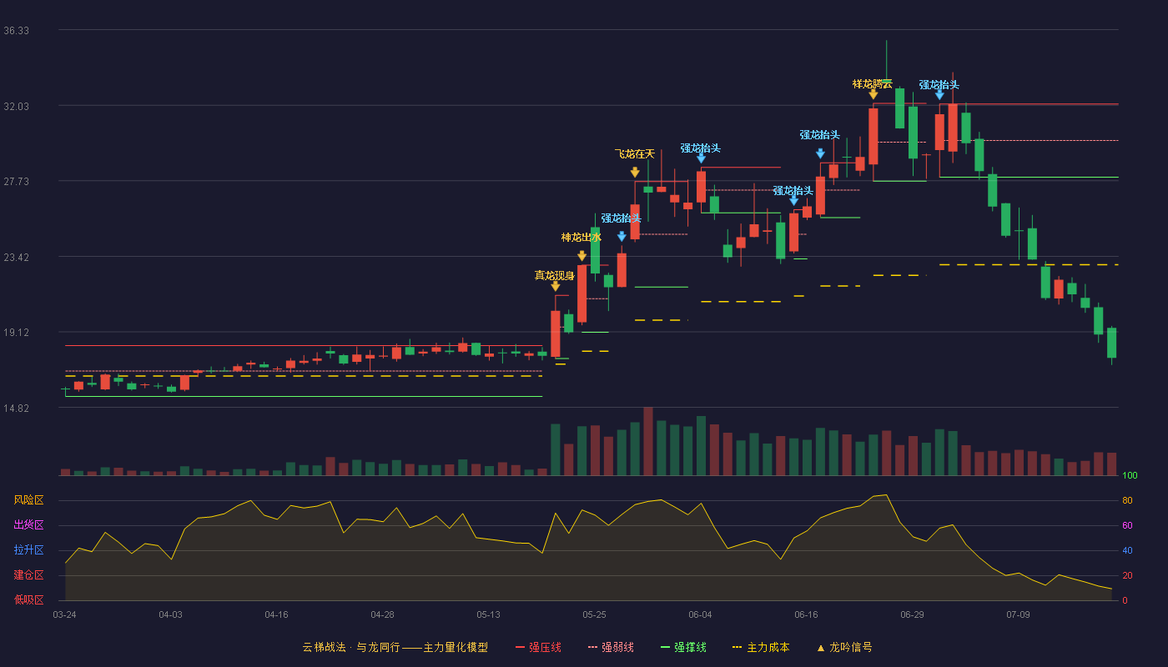Image resolution: width=1168 pixels, height=667 pixels.
Task: Click the 风险区 zone label
Action: point(28,500)
